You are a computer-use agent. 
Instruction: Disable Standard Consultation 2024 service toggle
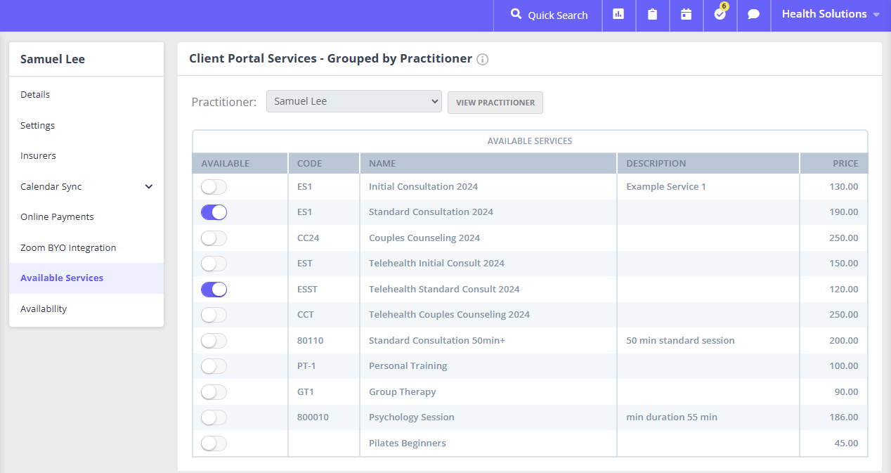point(214,212)
